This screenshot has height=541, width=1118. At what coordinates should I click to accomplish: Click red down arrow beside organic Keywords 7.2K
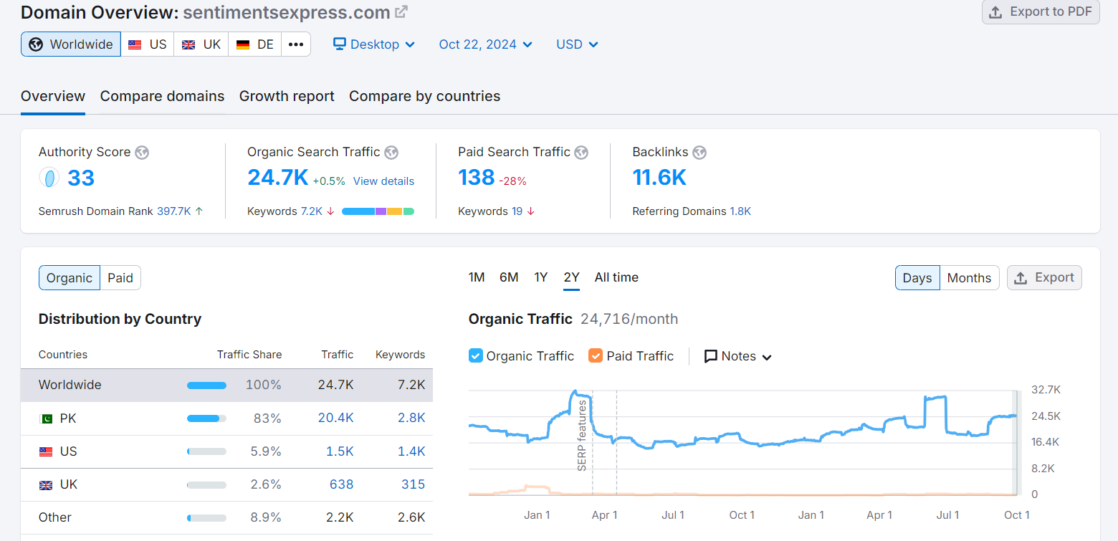click(330, 211)
